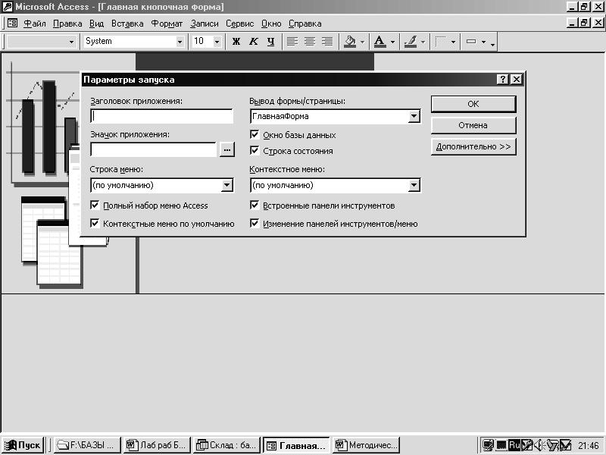Uncheck Контекстные меню по умолчанию
The image size is (606, 455).
coord(95,223)
